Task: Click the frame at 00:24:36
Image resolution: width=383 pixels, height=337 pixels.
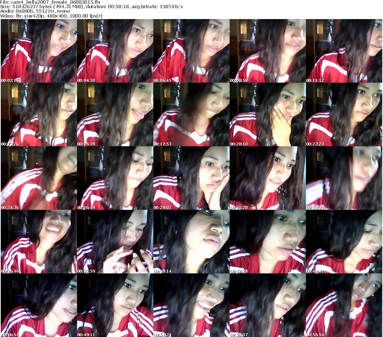Action: click(x=39, y=178)
